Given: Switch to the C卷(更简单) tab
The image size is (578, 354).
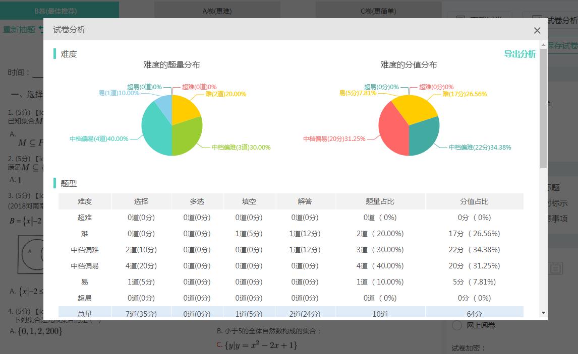Looking at the screenshot, I should (x=378, y=10).
